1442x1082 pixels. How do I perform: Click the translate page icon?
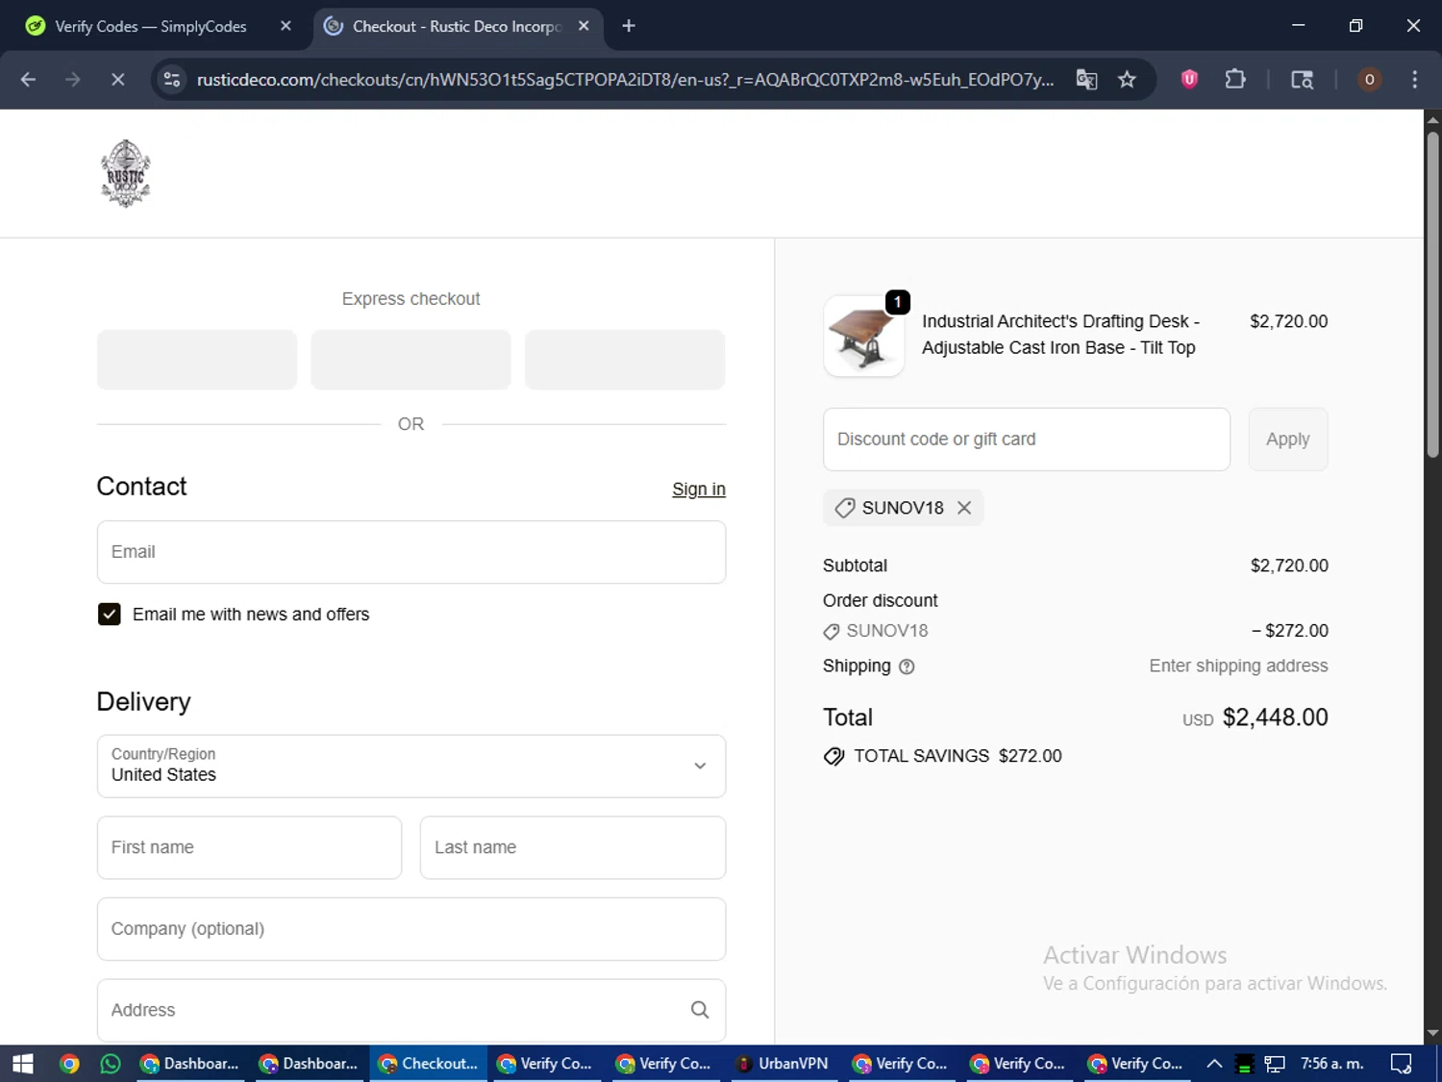point(1086,80)
